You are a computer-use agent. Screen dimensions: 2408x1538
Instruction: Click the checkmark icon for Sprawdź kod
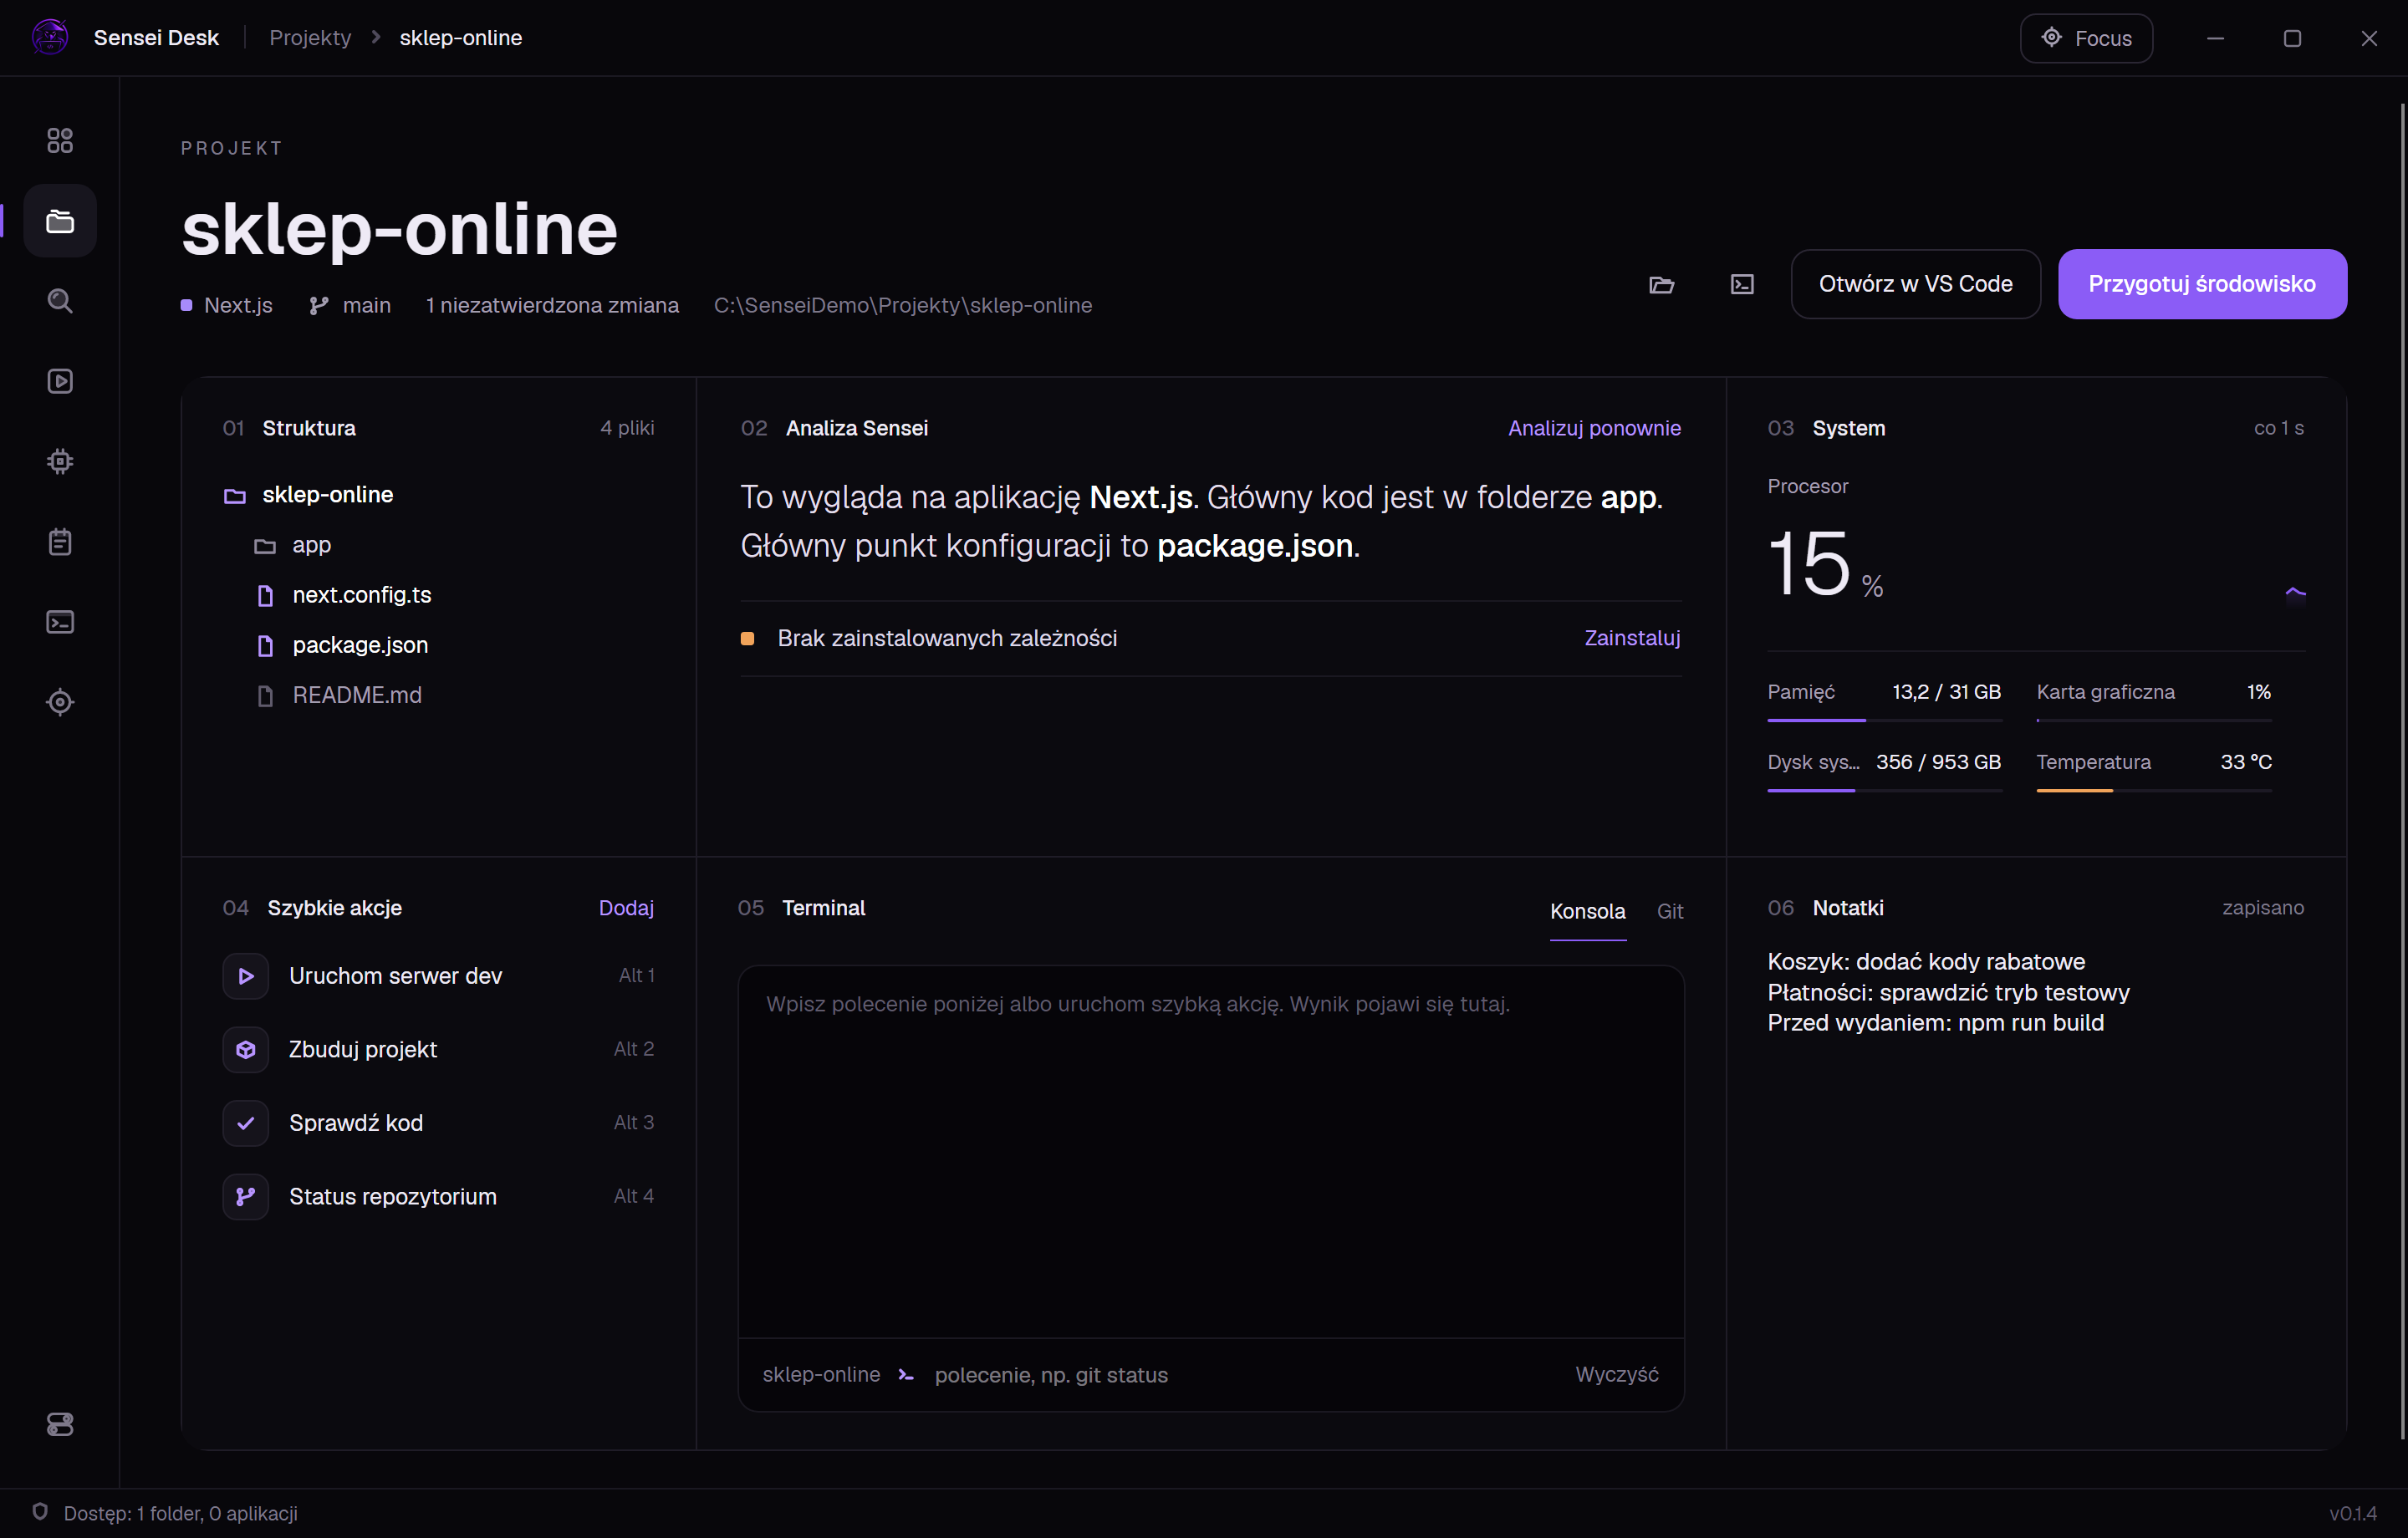[245, 1123]
